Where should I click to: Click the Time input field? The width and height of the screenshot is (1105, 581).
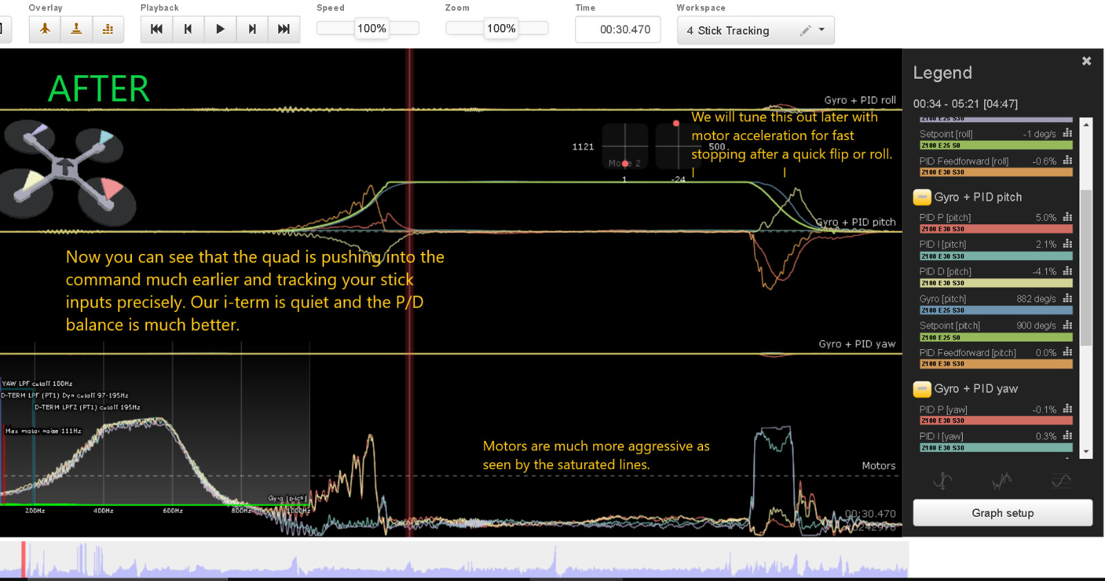tap(617, 30)
